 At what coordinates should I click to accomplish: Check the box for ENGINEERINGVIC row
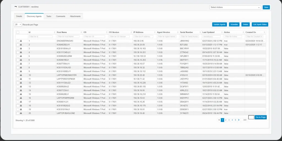pos(18,41)
